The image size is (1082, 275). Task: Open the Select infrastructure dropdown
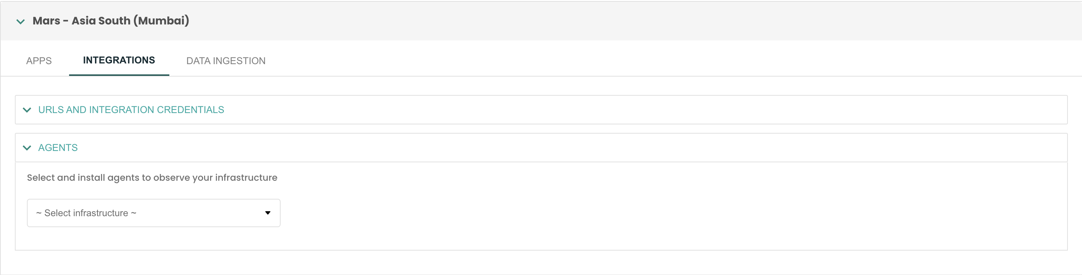click(x=153, y=213)
